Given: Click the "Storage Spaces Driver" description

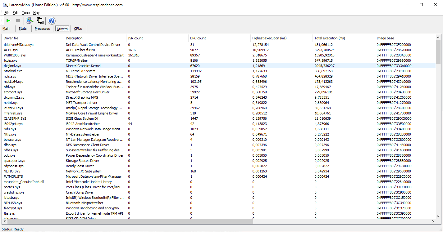Looking at the screenshot, I should (x=83, y=161).
